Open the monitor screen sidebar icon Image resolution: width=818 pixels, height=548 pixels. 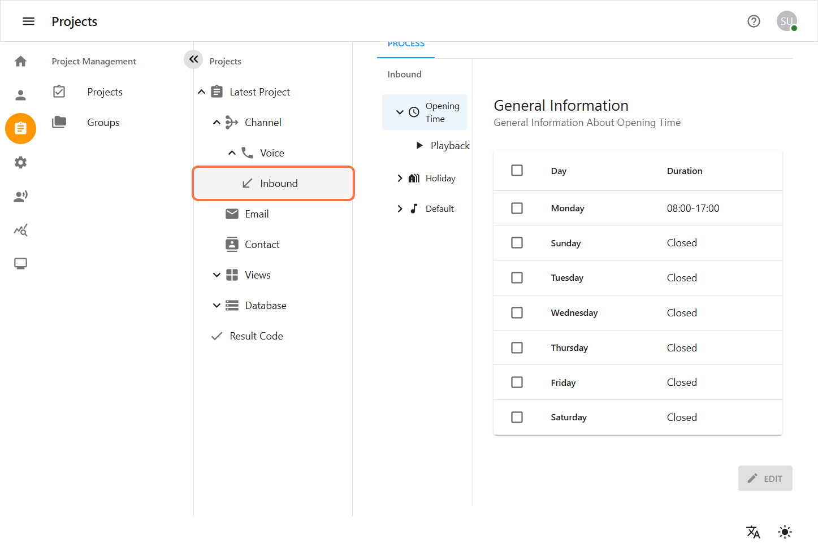[20, 264]
